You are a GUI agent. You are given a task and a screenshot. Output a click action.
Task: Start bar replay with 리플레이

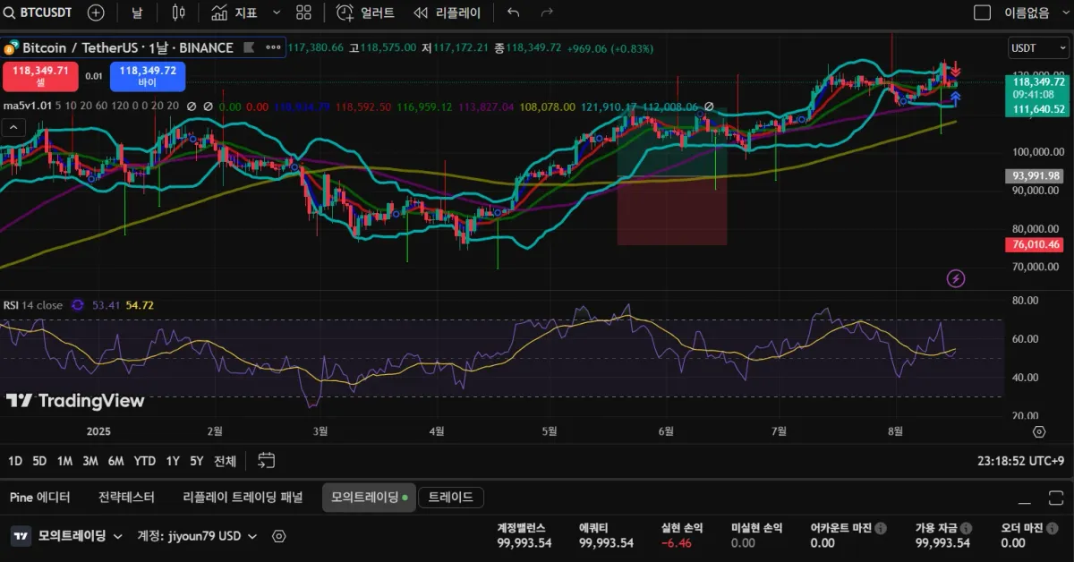point(447,13)
